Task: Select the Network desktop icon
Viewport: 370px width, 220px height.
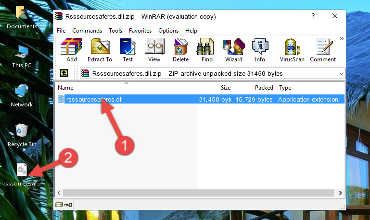Action: [x=22, y=96]
